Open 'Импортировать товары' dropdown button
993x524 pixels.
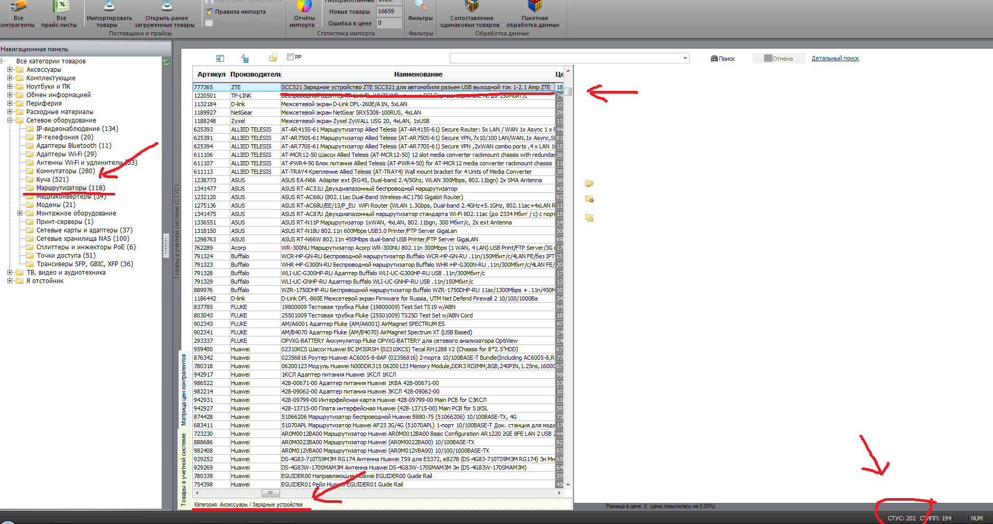point(109,15)
